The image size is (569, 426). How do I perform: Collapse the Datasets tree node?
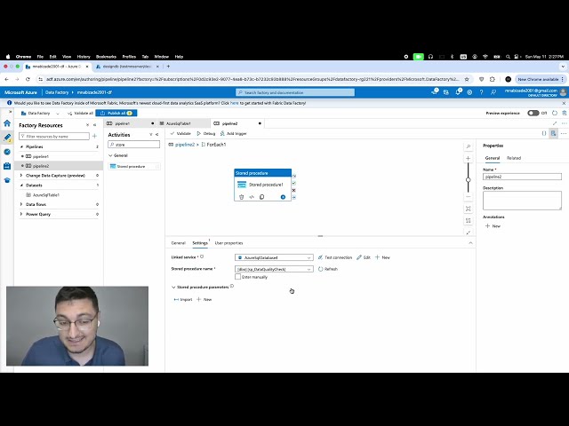(x=21, y=185)
